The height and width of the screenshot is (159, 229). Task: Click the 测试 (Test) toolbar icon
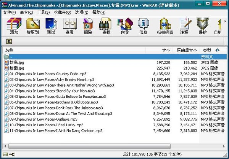pyautogui.click(x=51, y=24)
